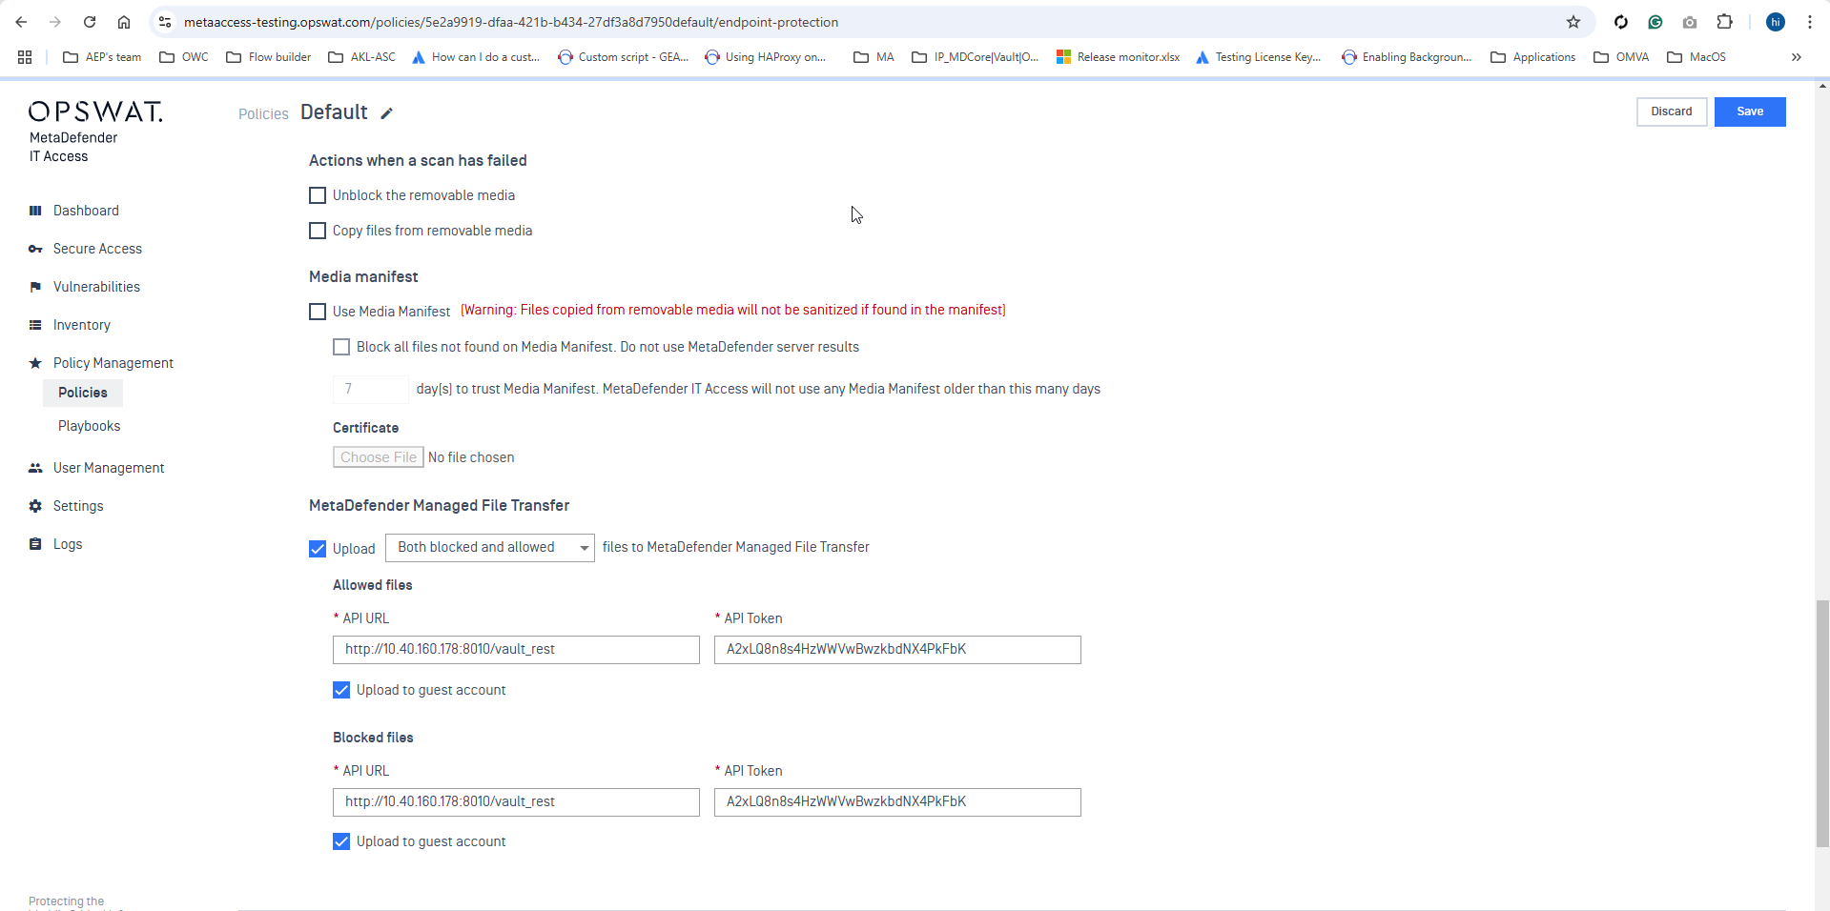The height and width of the screenshot is (911, 1830).
Task: Open the Chrome three-dot menu
Action: [1810, 22]
